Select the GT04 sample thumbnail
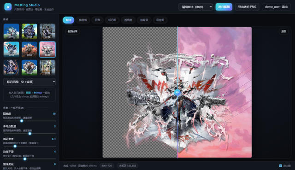Viewport: 295px width, 170px height. (11, 49)
